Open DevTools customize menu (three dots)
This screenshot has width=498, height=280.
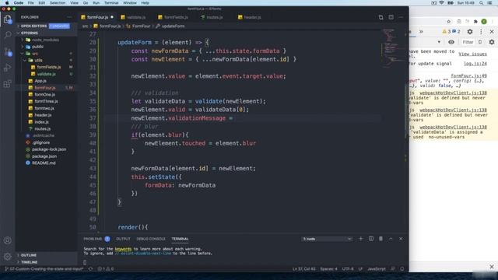point(481,31)
